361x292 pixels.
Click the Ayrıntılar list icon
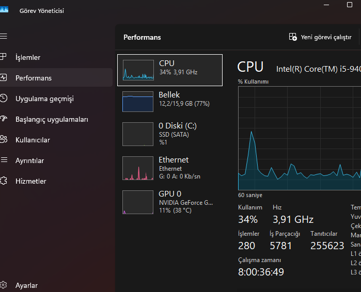[4, 160]
